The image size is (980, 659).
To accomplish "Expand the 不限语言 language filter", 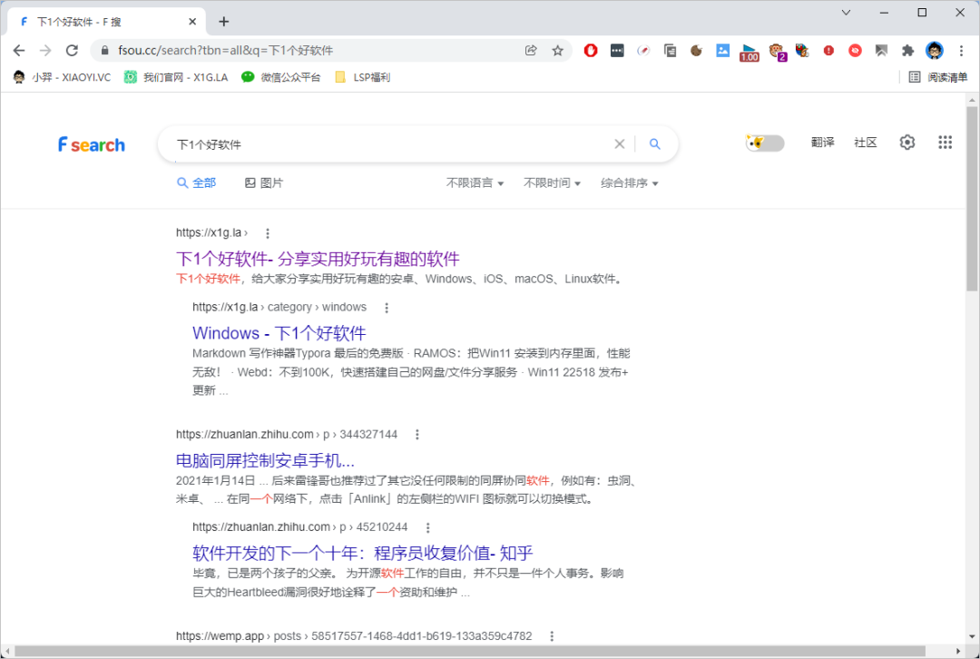I will [475, 183].
